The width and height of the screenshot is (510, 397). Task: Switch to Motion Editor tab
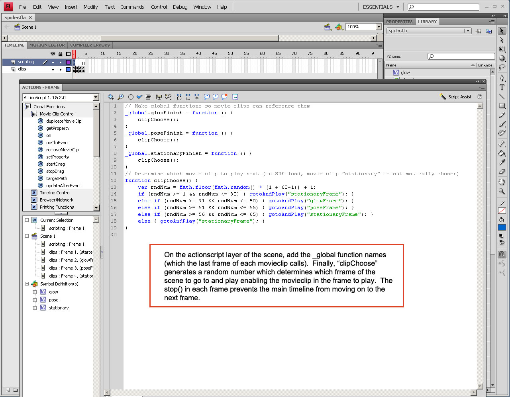(47, 45)
